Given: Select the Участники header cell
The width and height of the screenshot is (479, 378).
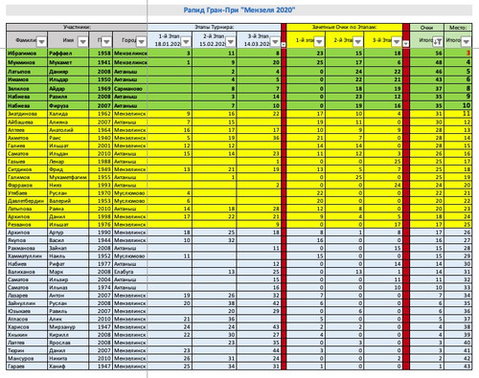Looking at the screenshot, I should [77, 27].
